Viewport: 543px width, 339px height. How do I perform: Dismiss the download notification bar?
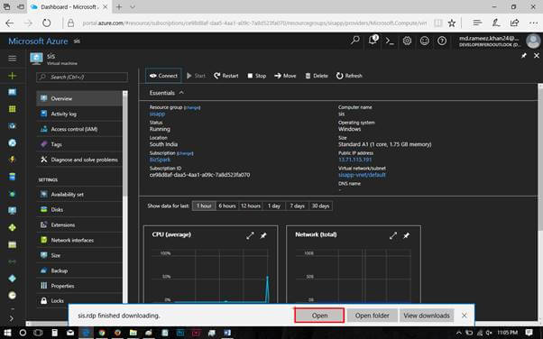point(465,316)
